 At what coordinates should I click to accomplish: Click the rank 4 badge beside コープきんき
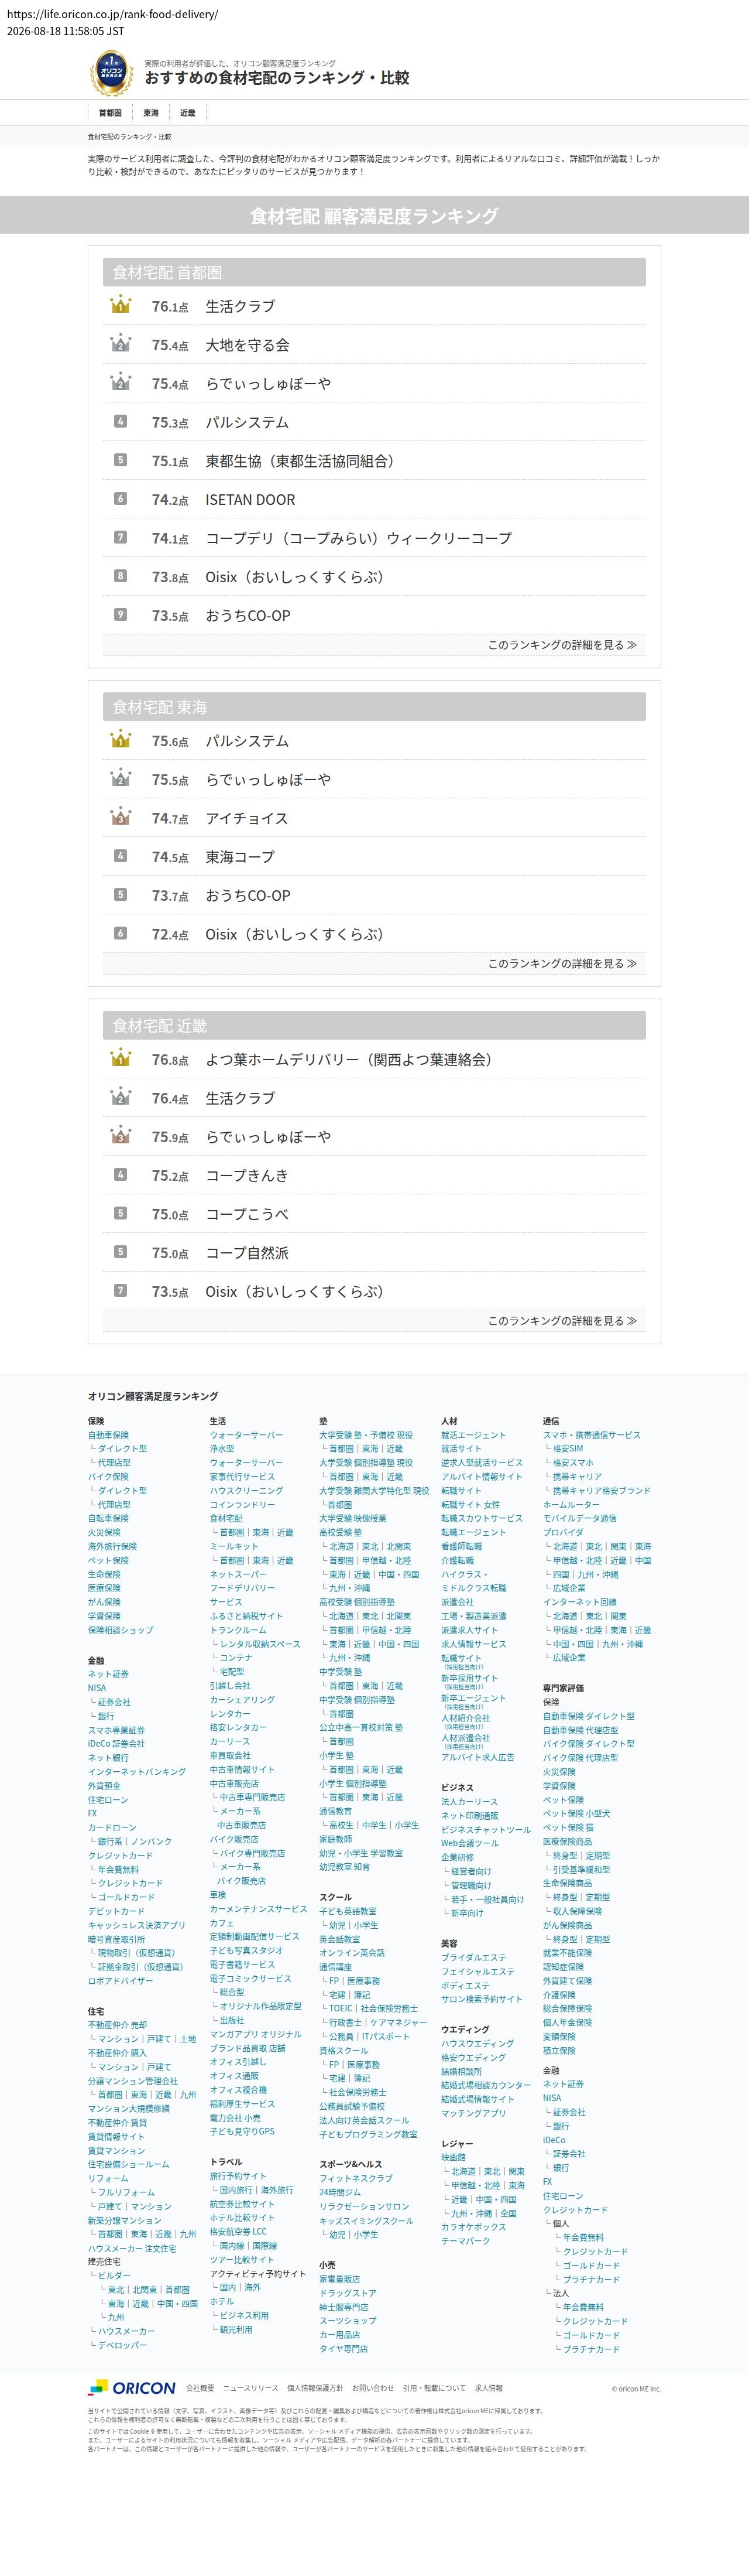click(x=120, y=1175)
